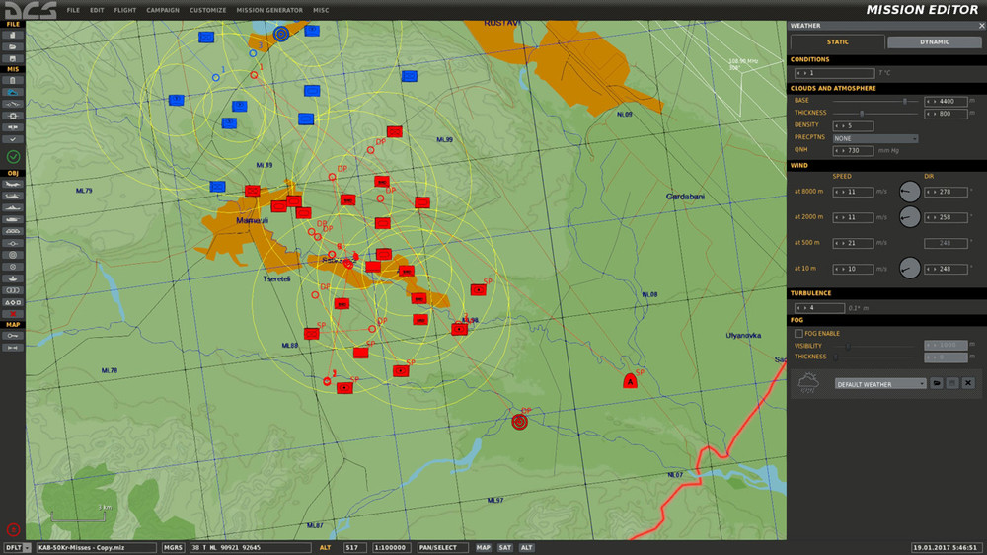
Task: Click the key-shaped icon under MAP
Action: (x=13, y=336)
